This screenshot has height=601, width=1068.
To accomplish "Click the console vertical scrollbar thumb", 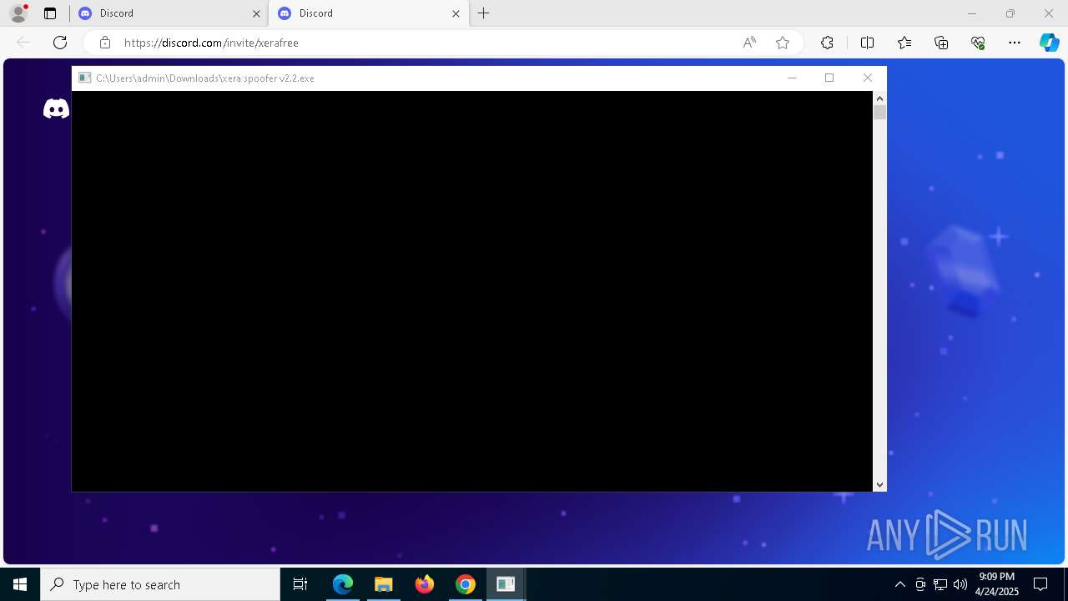I will [x=879, y=112].
